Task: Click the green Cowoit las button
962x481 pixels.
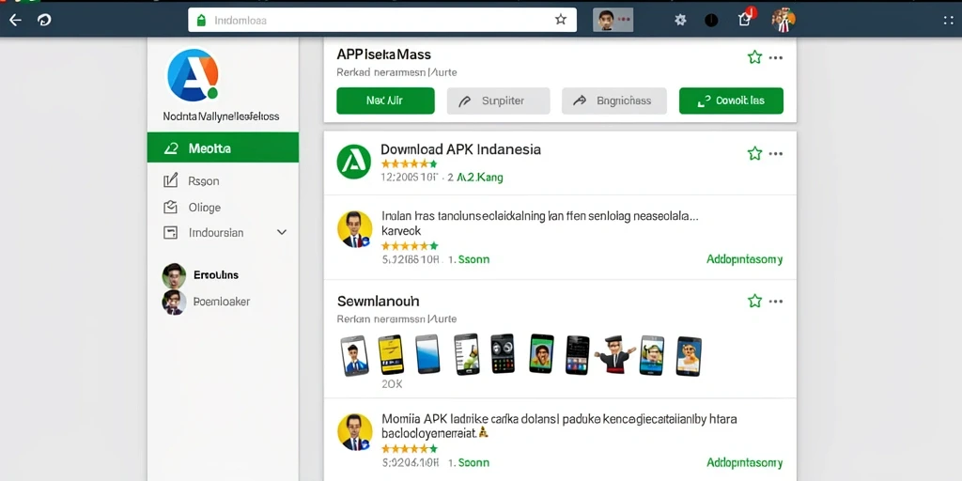Action: (731, 101)
